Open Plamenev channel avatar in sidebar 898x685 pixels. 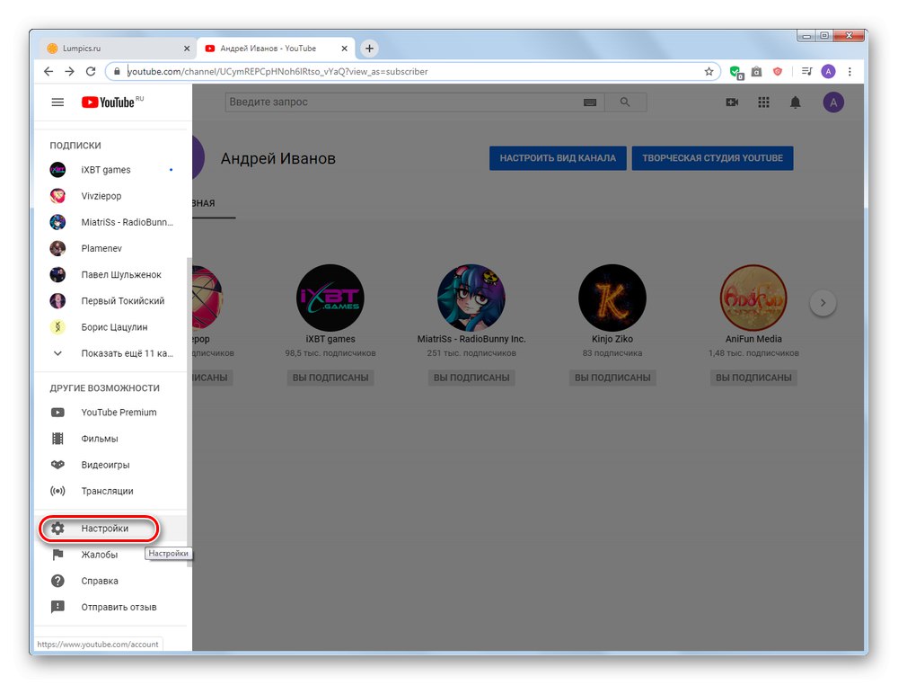tap(57, 248)
